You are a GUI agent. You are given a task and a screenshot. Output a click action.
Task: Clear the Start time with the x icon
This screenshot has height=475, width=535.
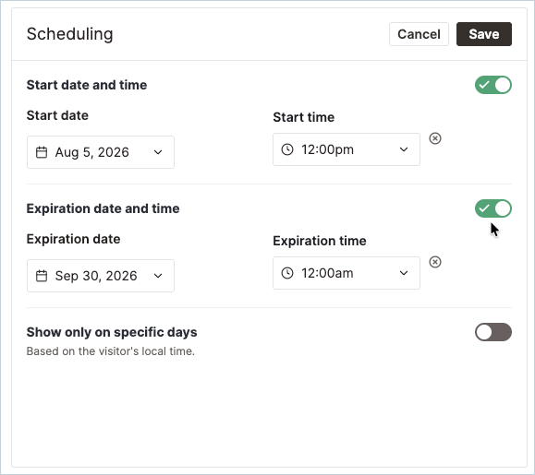[x=435, y=138]
